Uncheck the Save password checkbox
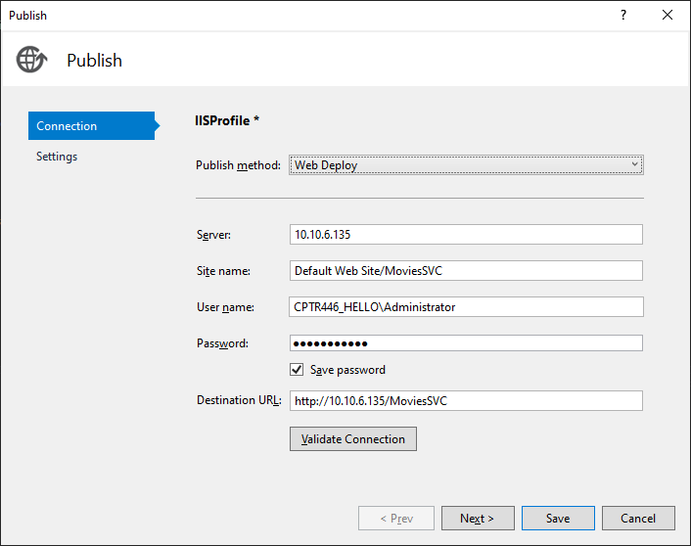This screenshot has width=691, height=546. (297, 370)
